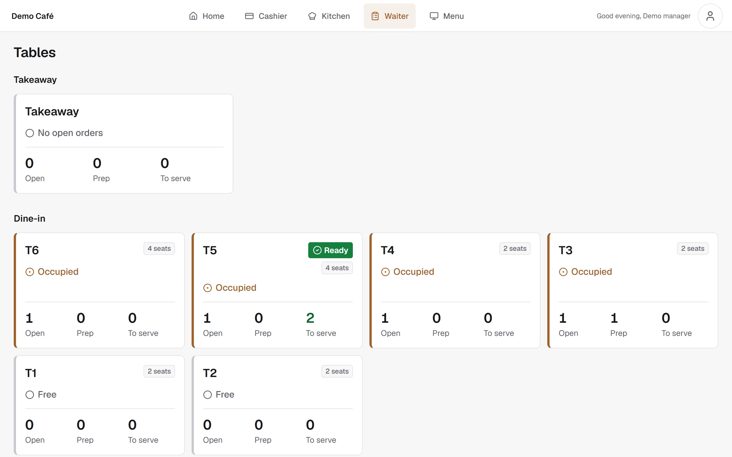Click the 2 seats badge on T2
The width and height of the screenshot is (732, 457).
coord(337,371)
